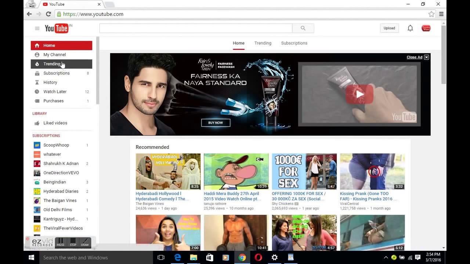
Task: Click the browser forward arrow
Action: tap(39, 14)
